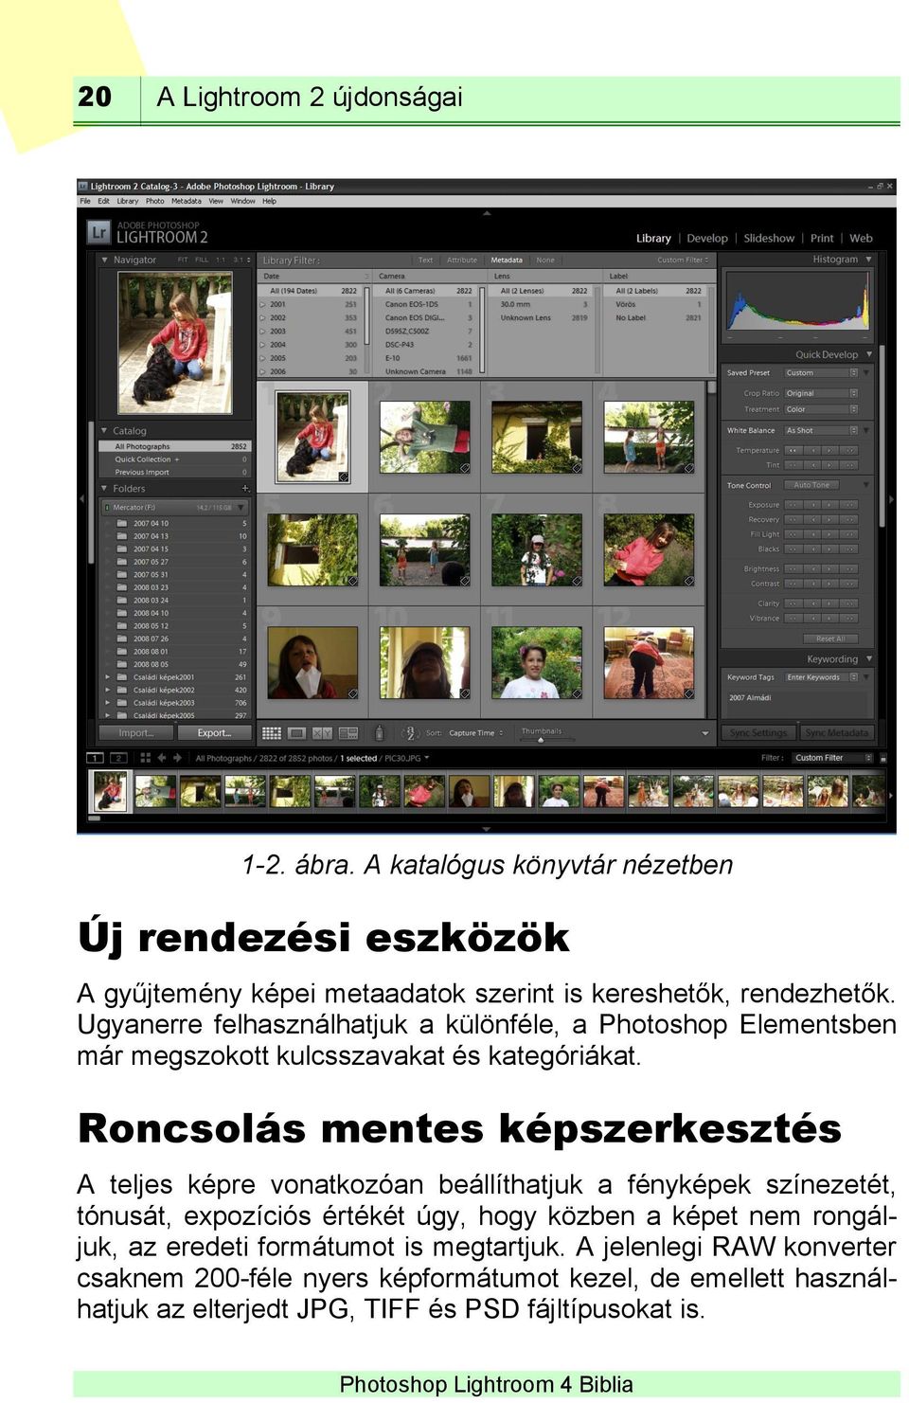
Task: Collapse the Navigator panel
Action: click(104, 260)
